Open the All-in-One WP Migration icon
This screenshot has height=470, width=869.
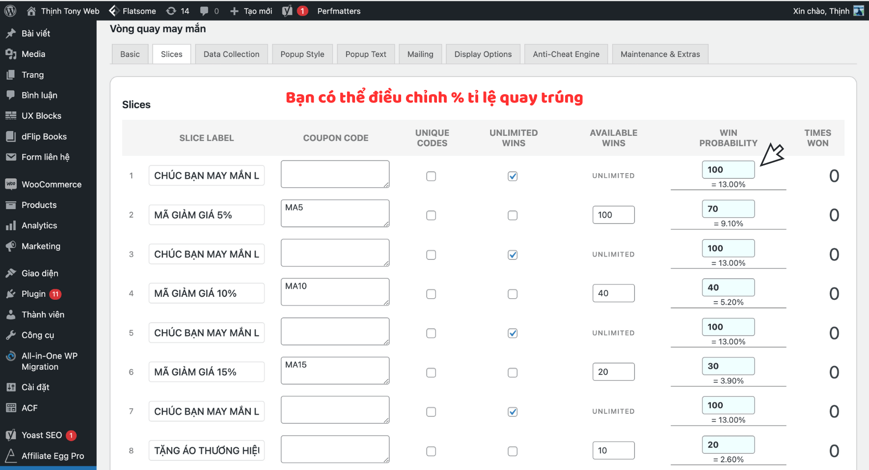(11, 356)
